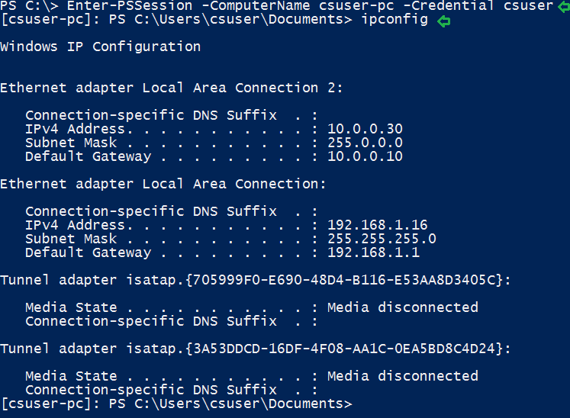The image size is (570, 418).
Task: Click the isatap adapter ending in 3405C
Action: click(x=255, y=280)
